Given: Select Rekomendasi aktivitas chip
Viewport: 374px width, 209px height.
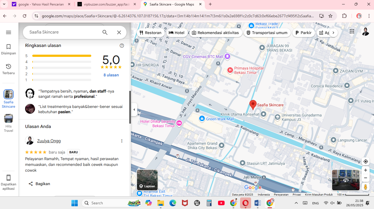Looking at the screenshot, I should (x=215, y=33).
